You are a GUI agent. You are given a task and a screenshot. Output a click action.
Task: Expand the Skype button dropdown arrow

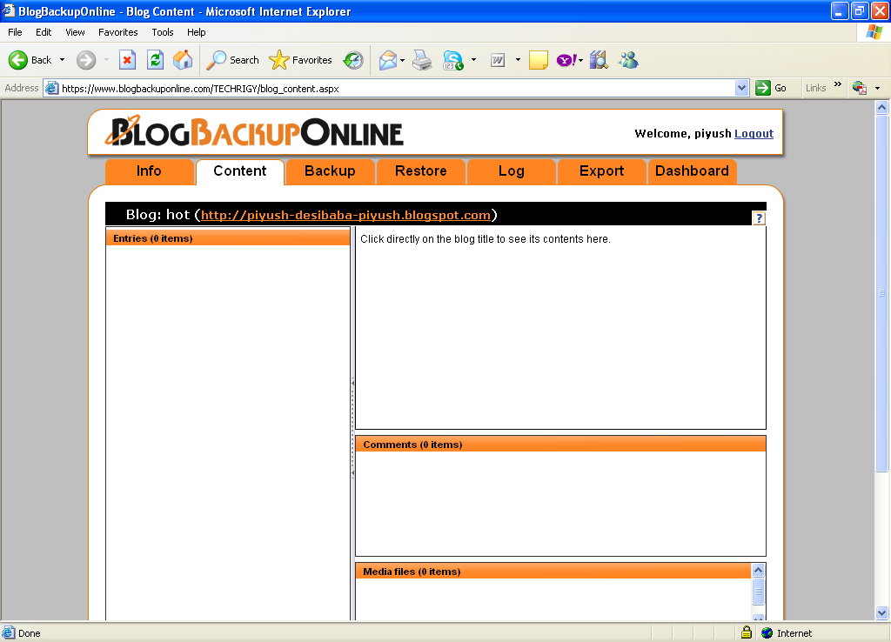click(474, 60)
